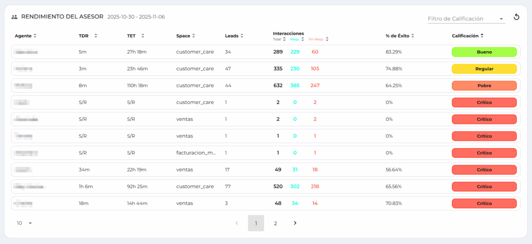The image size is (532, 244).
Task: Go to page 2 of results
Action: point(275,223)
